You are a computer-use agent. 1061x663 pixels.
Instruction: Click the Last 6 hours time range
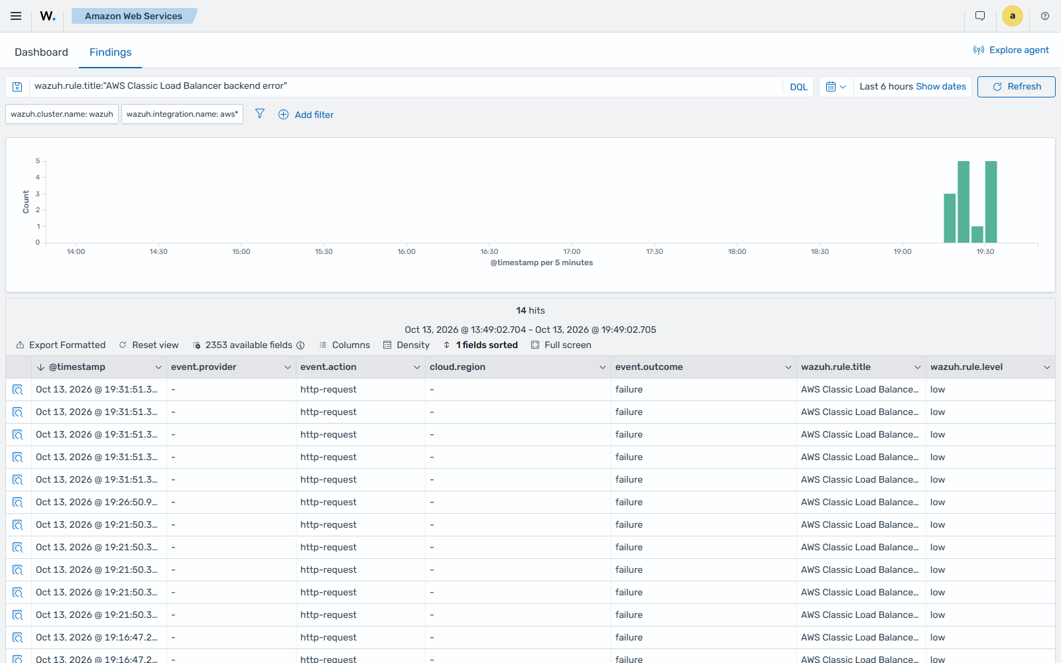click(886, 86)
